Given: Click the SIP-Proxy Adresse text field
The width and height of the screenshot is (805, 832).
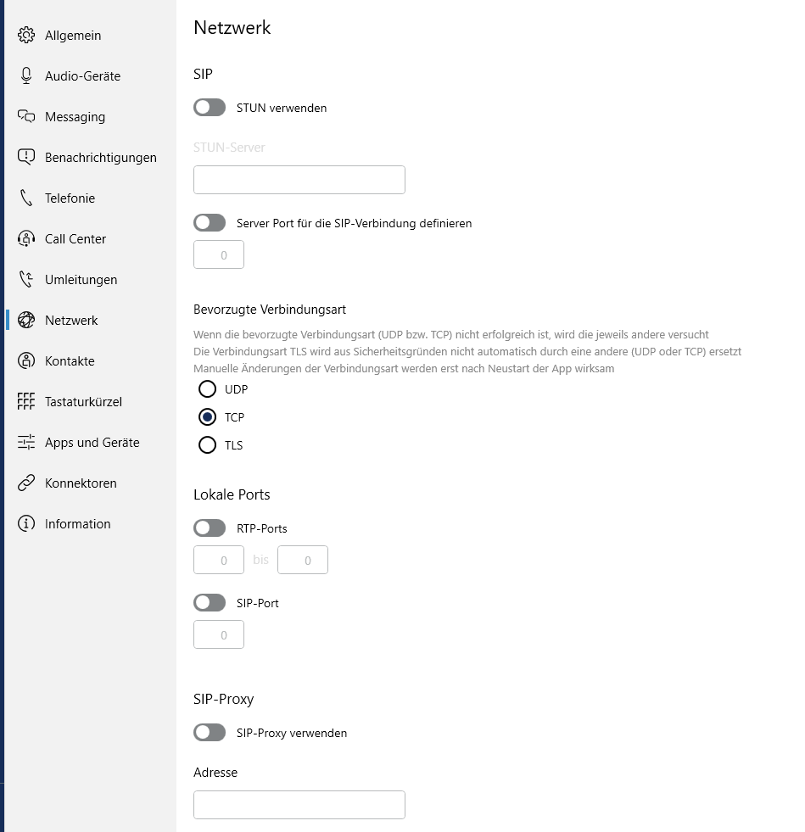Looking at the screenshot, I should pos(299,805).
